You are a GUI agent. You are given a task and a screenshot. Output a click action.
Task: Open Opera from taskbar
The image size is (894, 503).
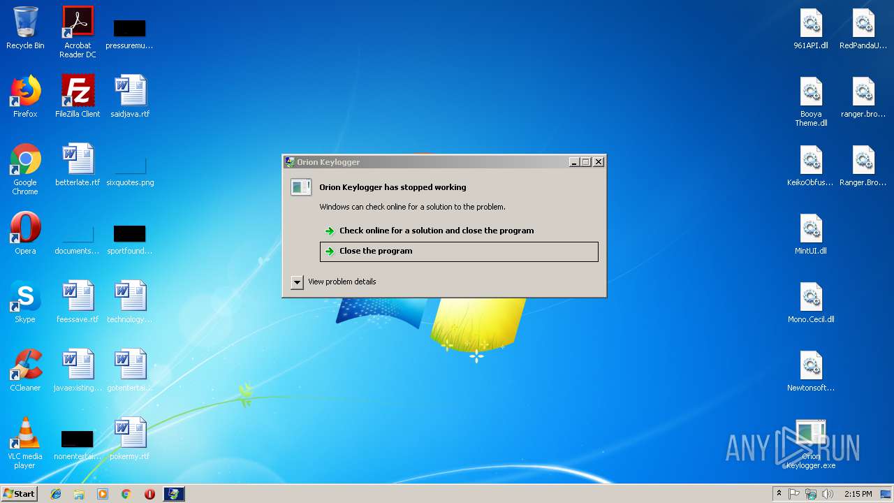[x=149, y=494]
